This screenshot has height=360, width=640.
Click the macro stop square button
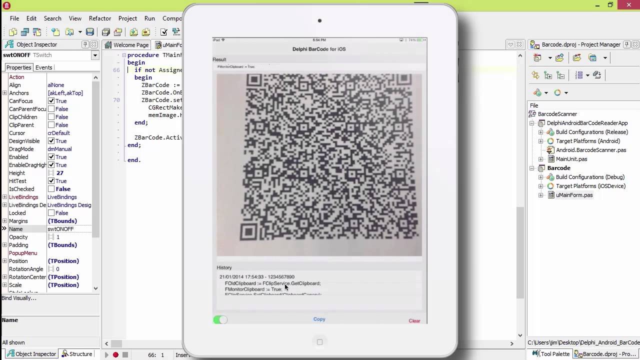click(125, 355)
